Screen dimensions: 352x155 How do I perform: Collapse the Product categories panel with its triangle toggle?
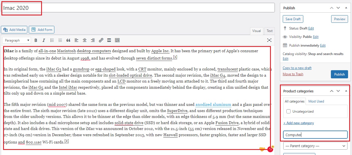tap(346, 91)
